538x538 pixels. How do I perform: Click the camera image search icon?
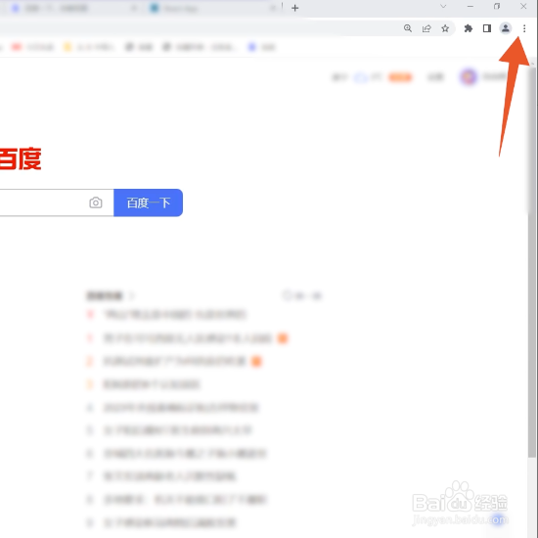pos(96,202)
